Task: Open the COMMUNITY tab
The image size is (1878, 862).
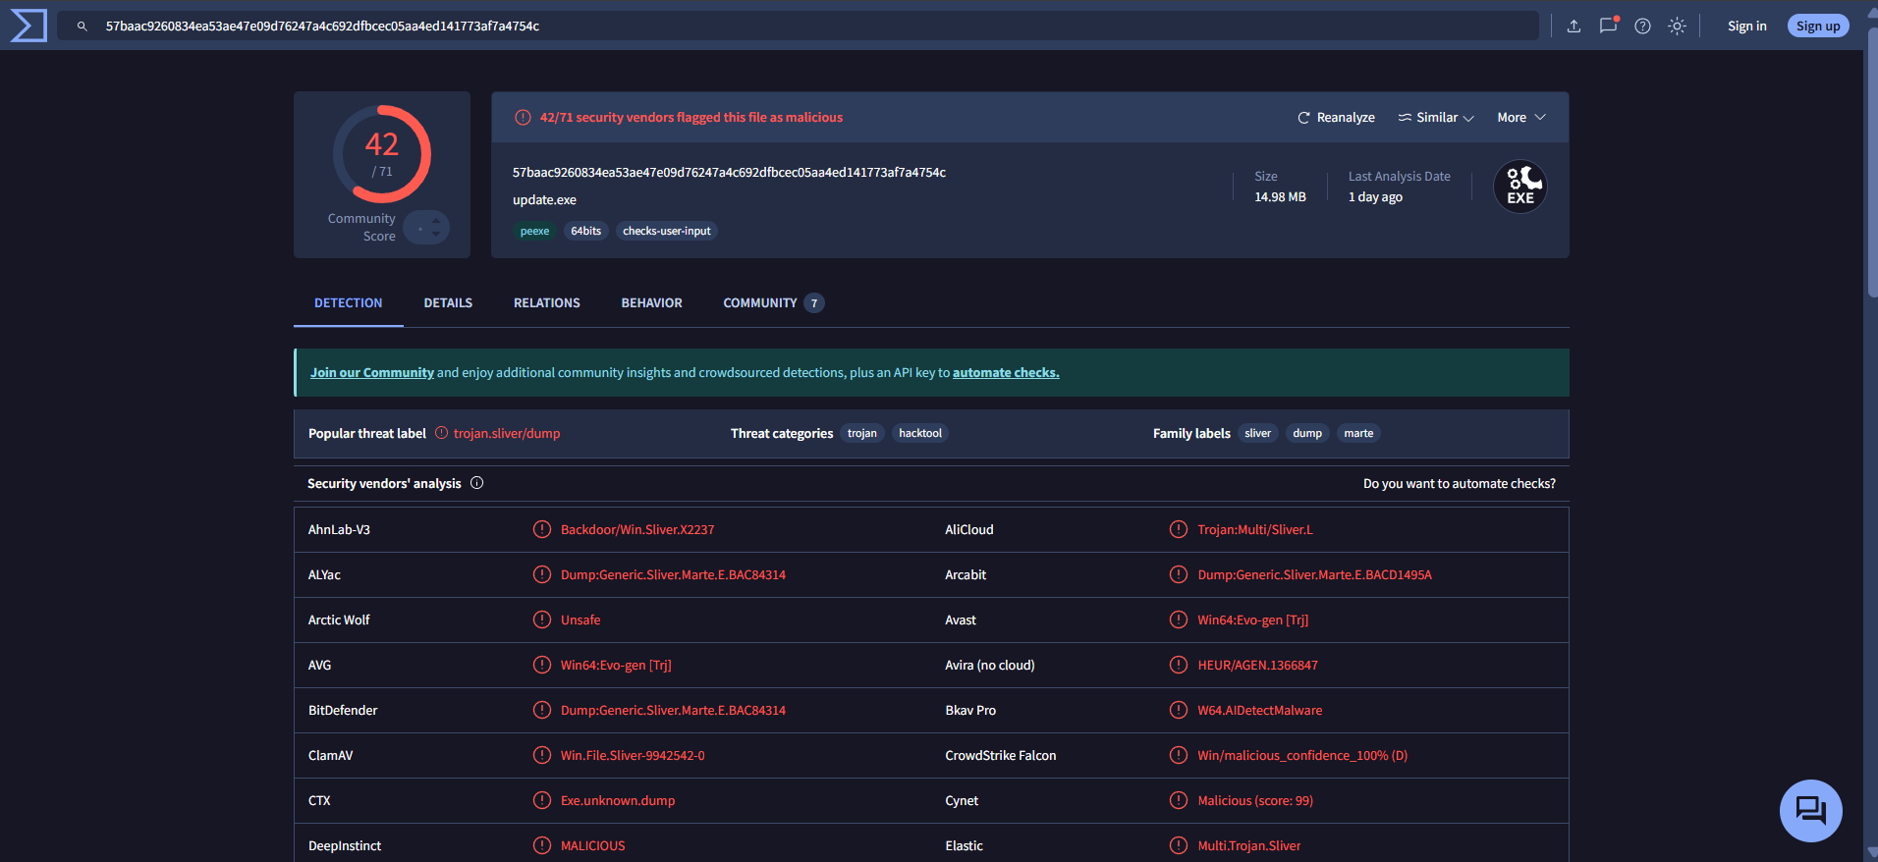Action: point(773,303)
